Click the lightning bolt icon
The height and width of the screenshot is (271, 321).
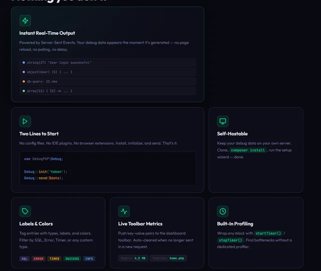click(x=25, y=21)
